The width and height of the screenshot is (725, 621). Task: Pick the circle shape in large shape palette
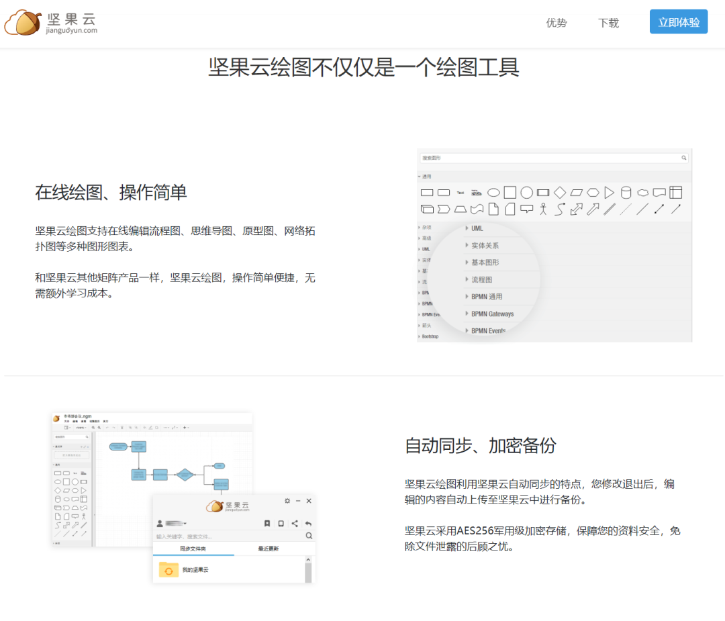pyautogui.click(x=527, y=193)
